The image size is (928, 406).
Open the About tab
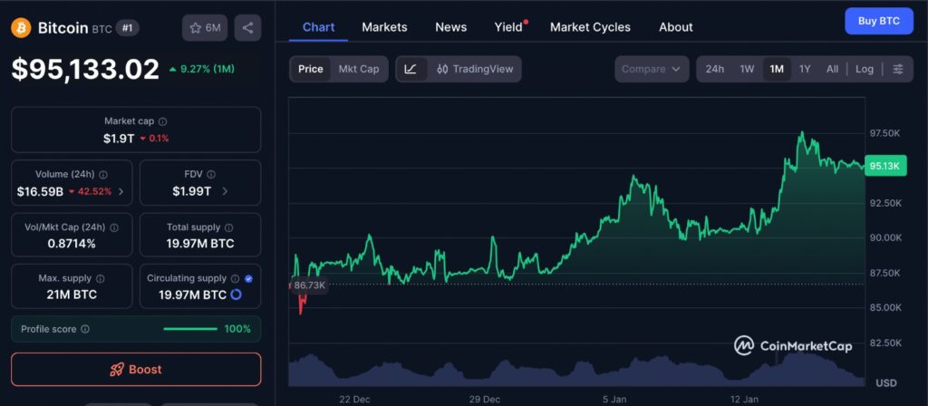[x=676, y=27]
